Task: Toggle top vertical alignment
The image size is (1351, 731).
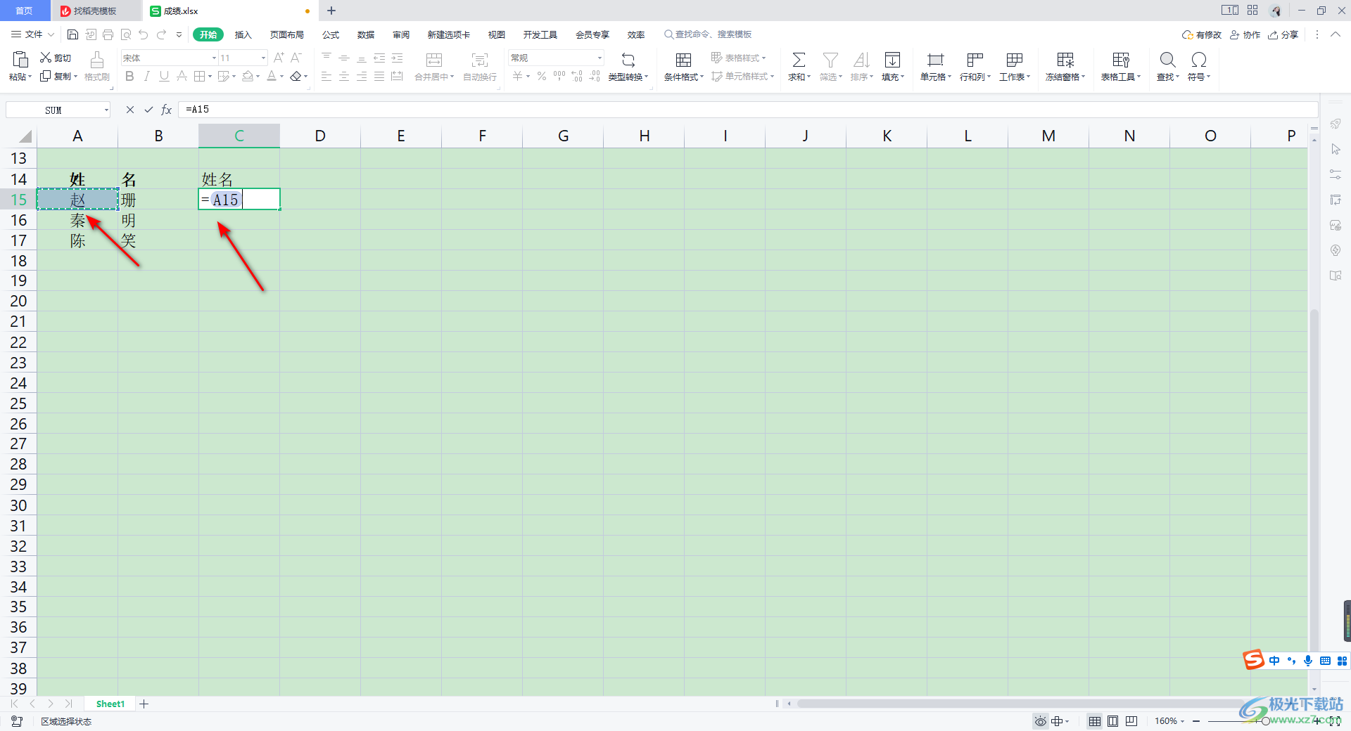Action: pyautogui.click(x=326, y=58)
